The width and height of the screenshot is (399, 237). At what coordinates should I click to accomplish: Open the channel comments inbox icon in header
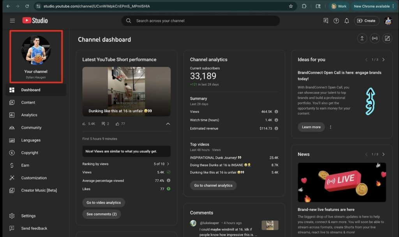click(x=326, y=21)
